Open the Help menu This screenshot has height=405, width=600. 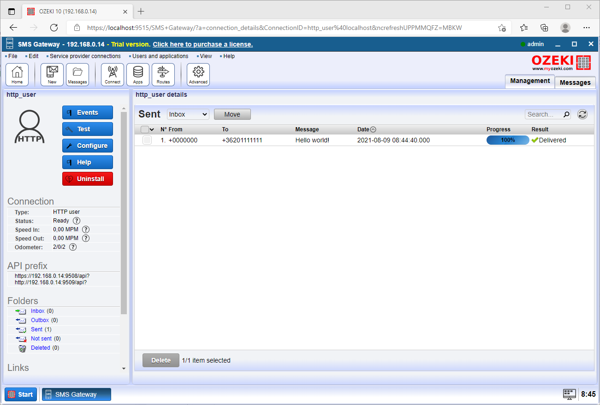[229, 56]
